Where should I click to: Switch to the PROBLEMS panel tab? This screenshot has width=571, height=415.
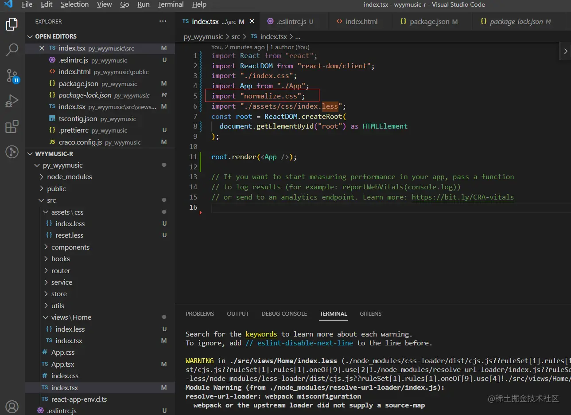coord(200,314)
